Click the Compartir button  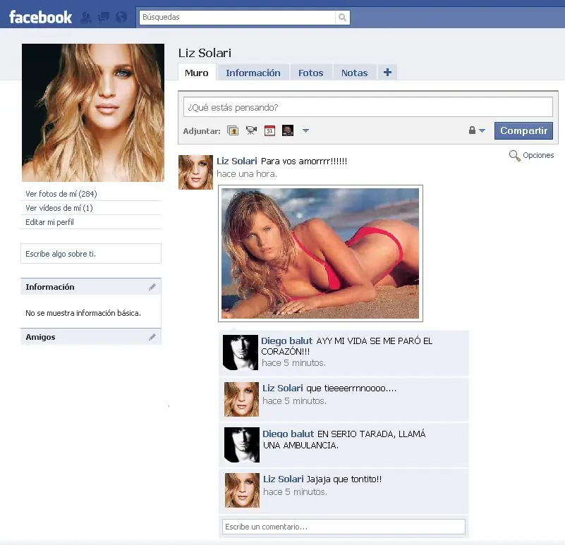coord(523,130)
